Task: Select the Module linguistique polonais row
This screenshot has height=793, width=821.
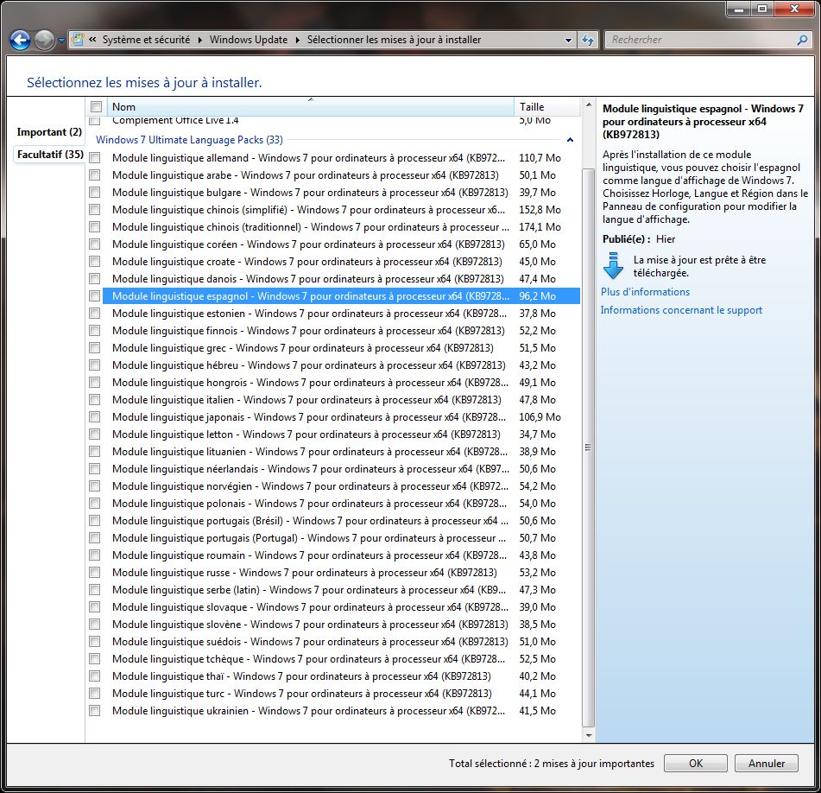Action: coord(341,504)
